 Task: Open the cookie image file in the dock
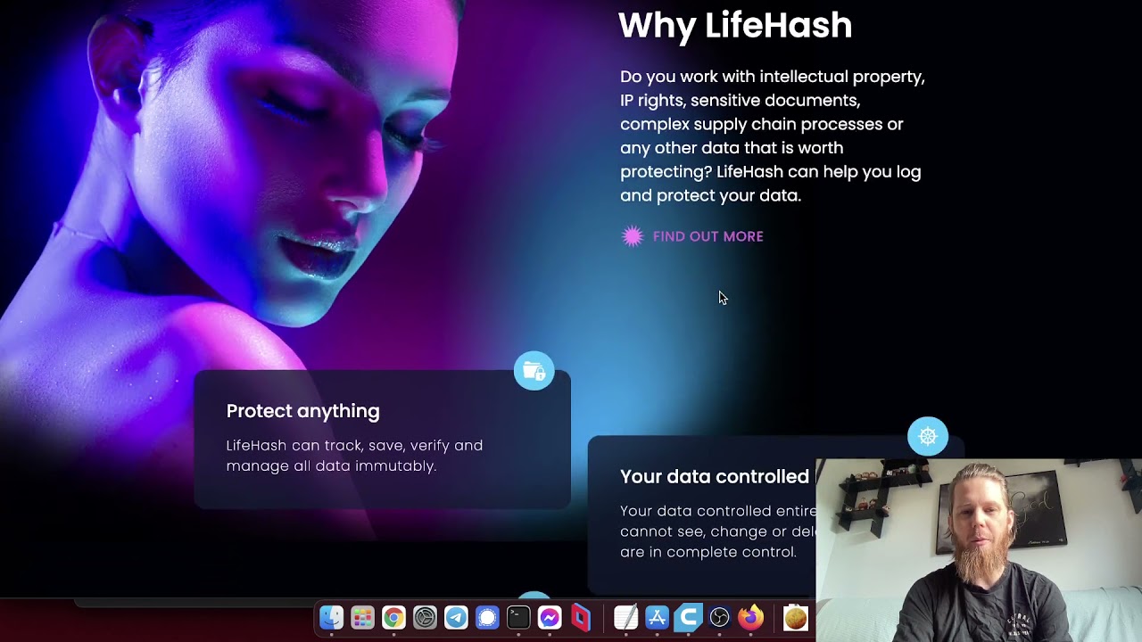pos(796,617)
